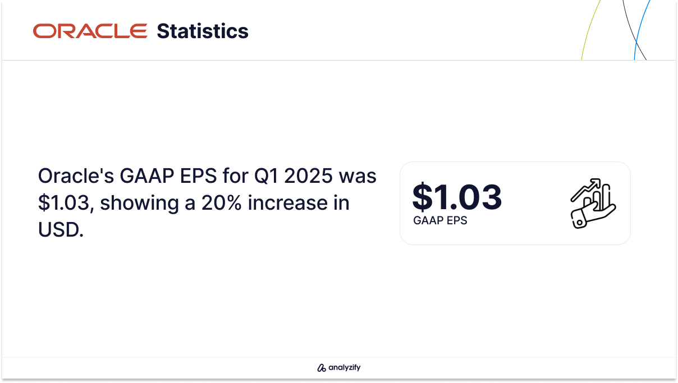Click the blue curved line decoration

click(641, 30)
